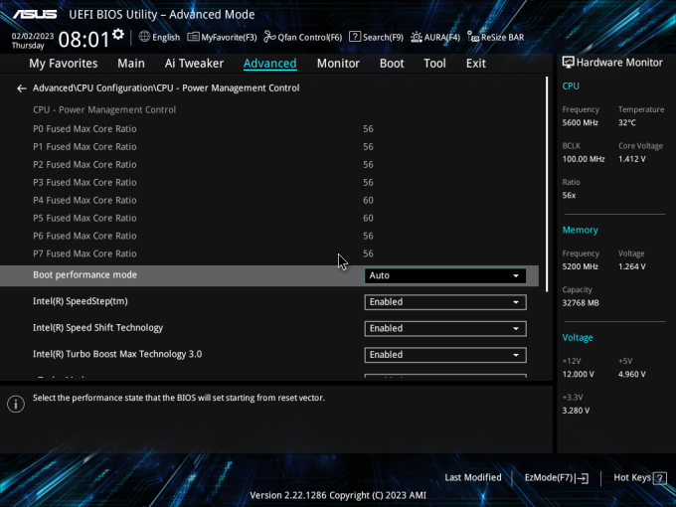
Task: Open the Tool tab
Action: point(434,64)
